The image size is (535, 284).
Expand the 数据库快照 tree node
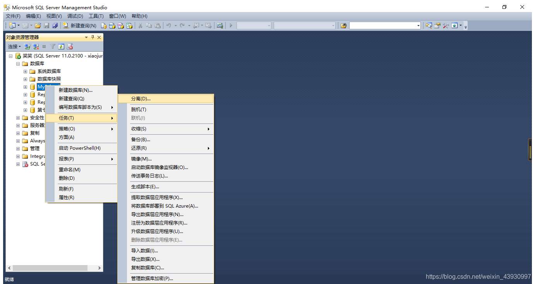25,79
